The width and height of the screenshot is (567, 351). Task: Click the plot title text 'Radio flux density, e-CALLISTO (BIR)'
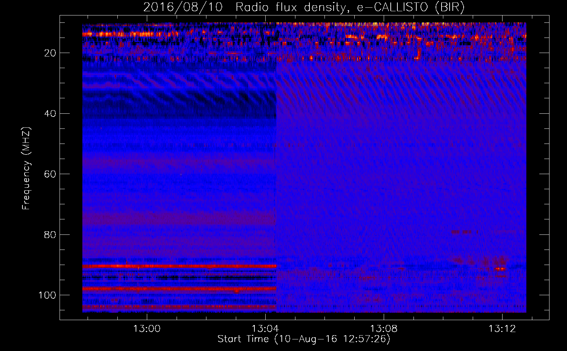pyautogui.click(x=350, y=7)
